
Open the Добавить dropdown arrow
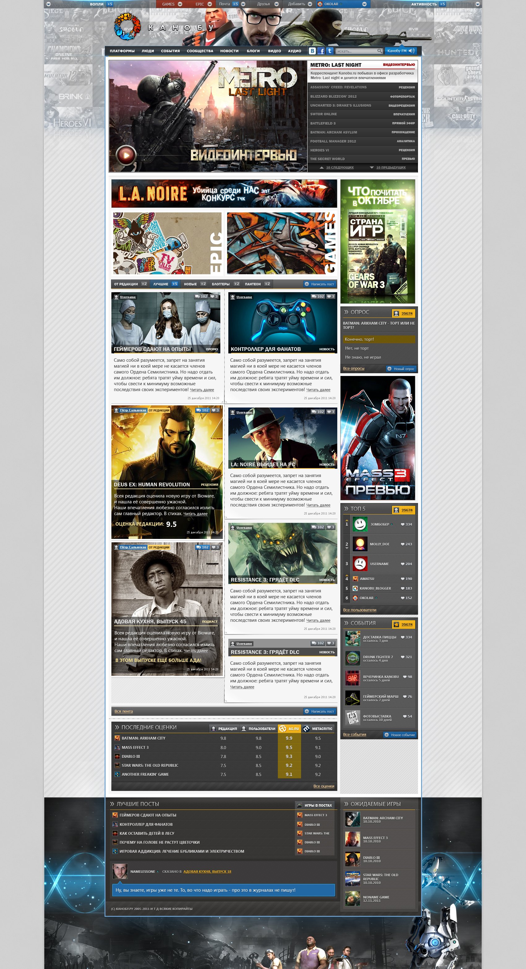pos(310,4)
